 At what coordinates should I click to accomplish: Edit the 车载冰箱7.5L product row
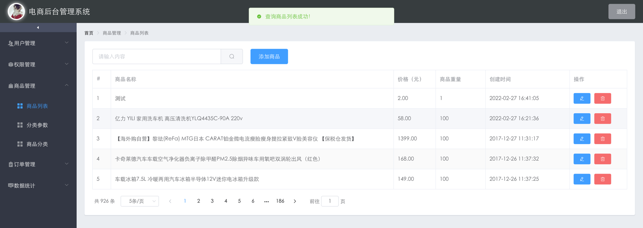pos(582,179)
